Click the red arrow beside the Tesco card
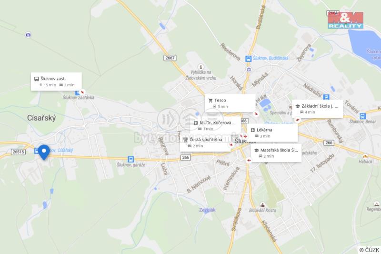This screenshot has height=254, width=381. coord(256,113)
